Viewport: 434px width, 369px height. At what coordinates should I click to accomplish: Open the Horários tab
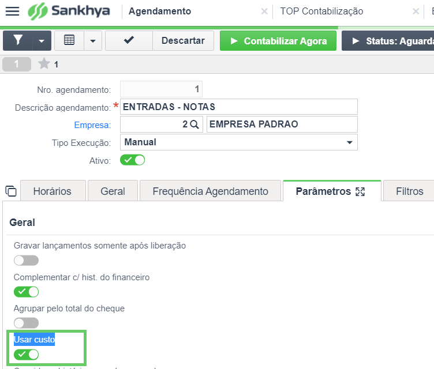53,191
